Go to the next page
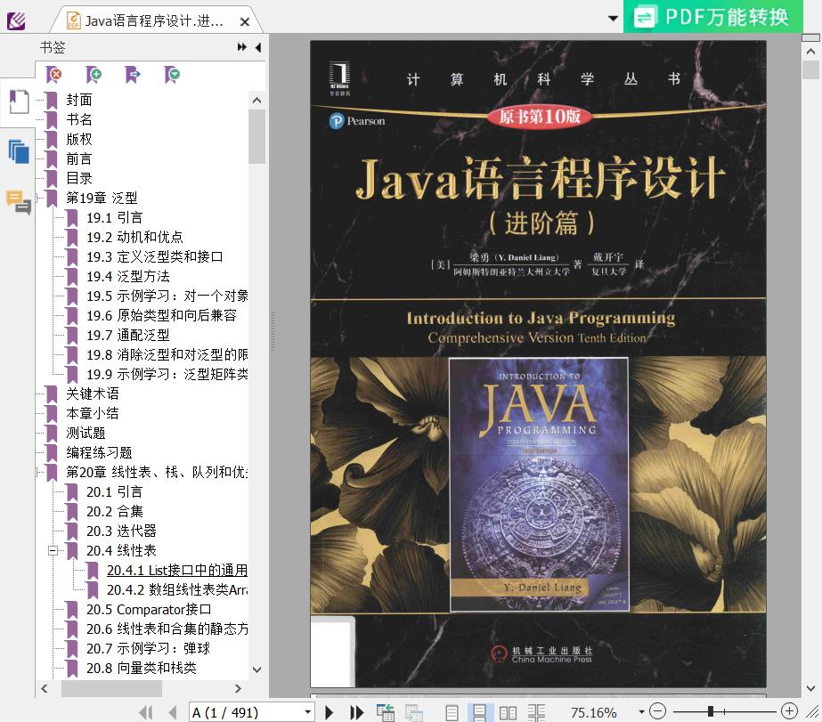This screenshot has height=722, width=822. point(330,712)
